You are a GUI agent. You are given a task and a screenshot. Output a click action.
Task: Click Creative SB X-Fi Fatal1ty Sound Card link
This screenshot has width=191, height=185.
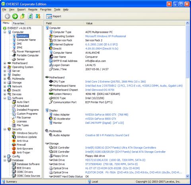(x=107, y=135)
